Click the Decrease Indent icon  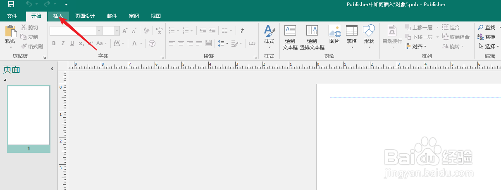coord(203,31)
